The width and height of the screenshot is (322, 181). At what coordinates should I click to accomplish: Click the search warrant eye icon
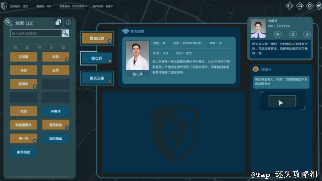256,69
